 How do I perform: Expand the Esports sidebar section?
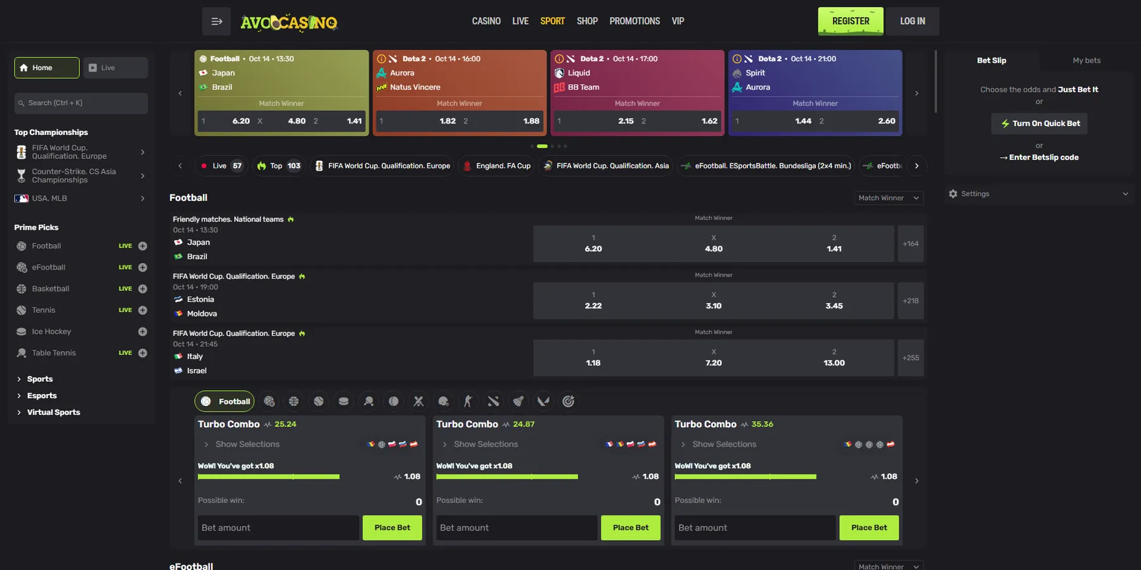pyautogui.click(x=42, y=396)
